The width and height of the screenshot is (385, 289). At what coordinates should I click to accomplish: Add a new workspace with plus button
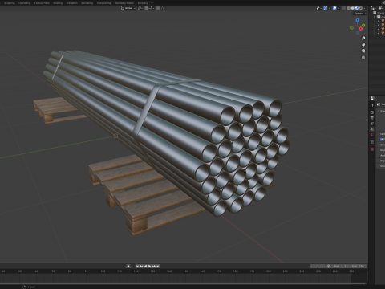point(152,3)
